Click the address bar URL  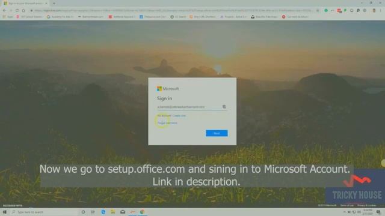point(173,11)
